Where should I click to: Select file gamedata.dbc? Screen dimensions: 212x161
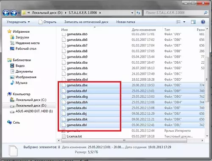pos(77,74)
